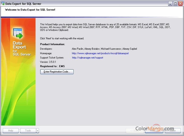
Task: Click the Data Export table logo icon
Action: (x=18, y=33)
